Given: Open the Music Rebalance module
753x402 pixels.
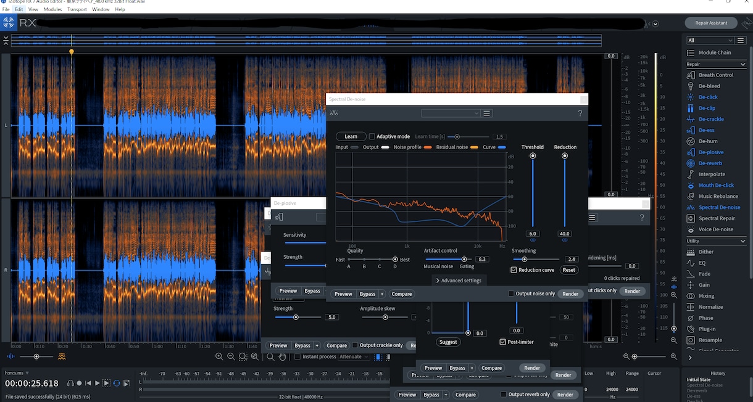Looking at the screenshot, I should (x=718, y=197).
